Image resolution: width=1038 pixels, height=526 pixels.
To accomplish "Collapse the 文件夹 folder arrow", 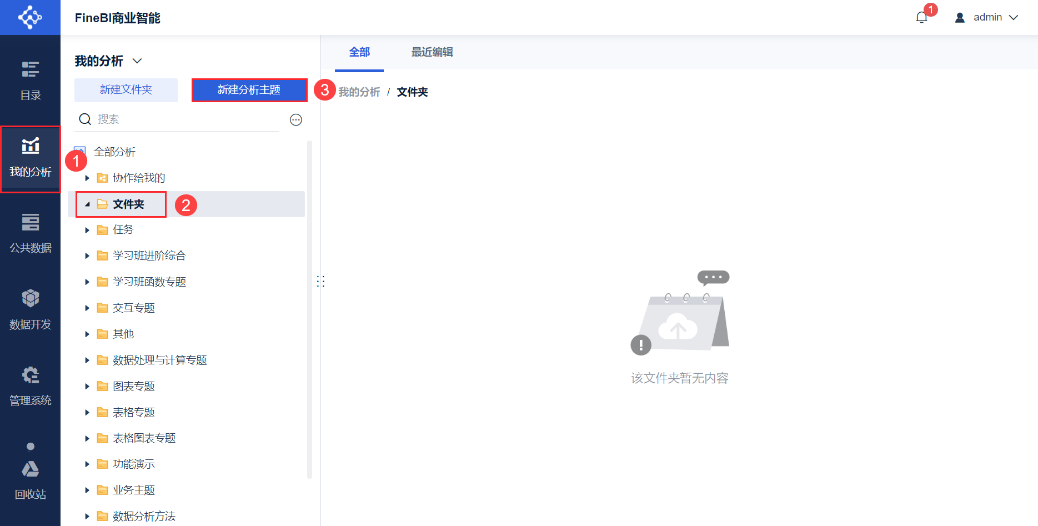I will pyautogui.click(x=87, y=204).
